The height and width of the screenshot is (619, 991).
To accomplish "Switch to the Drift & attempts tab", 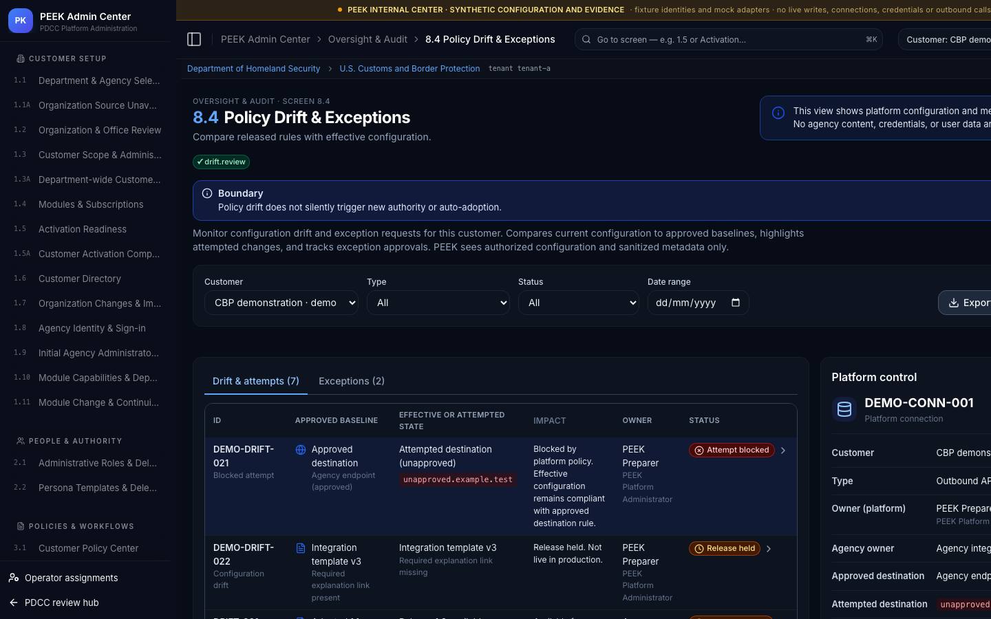I will click(256, 381).
